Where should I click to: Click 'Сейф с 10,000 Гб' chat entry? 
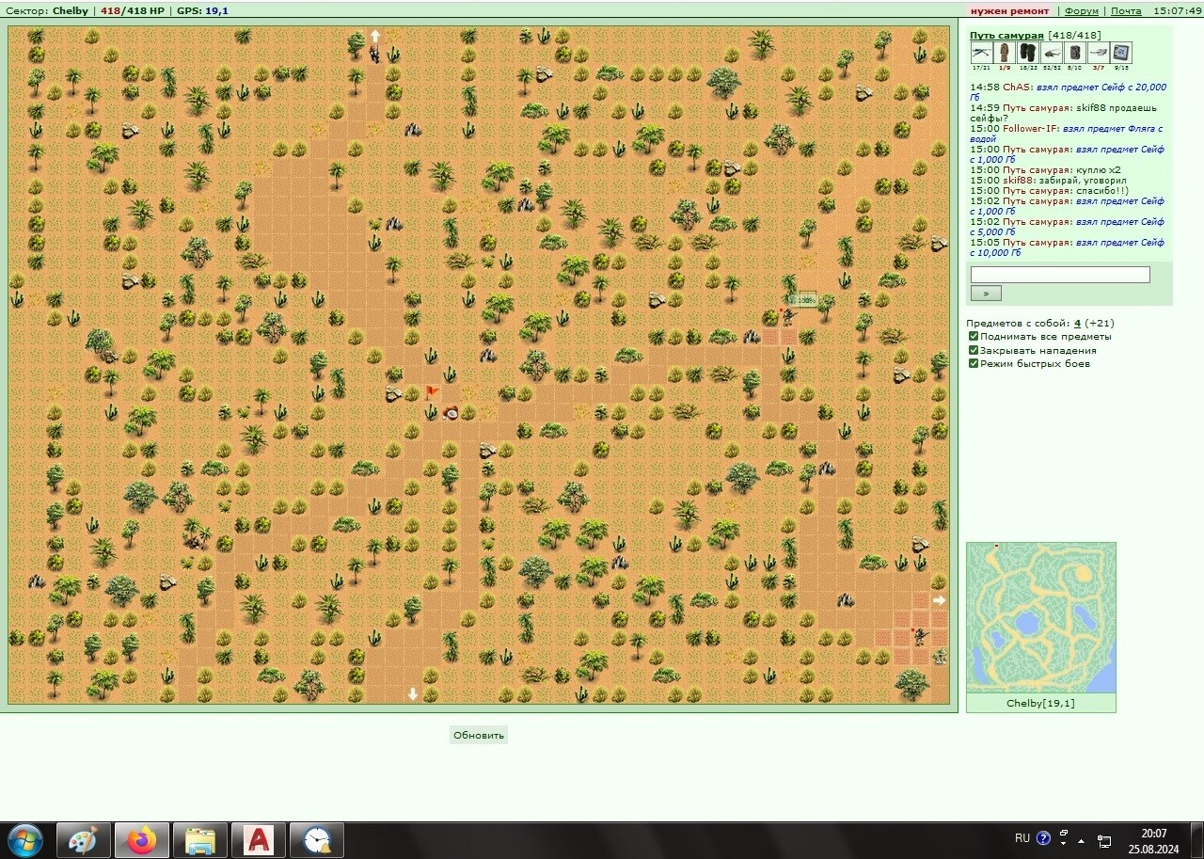(1067, 248)
